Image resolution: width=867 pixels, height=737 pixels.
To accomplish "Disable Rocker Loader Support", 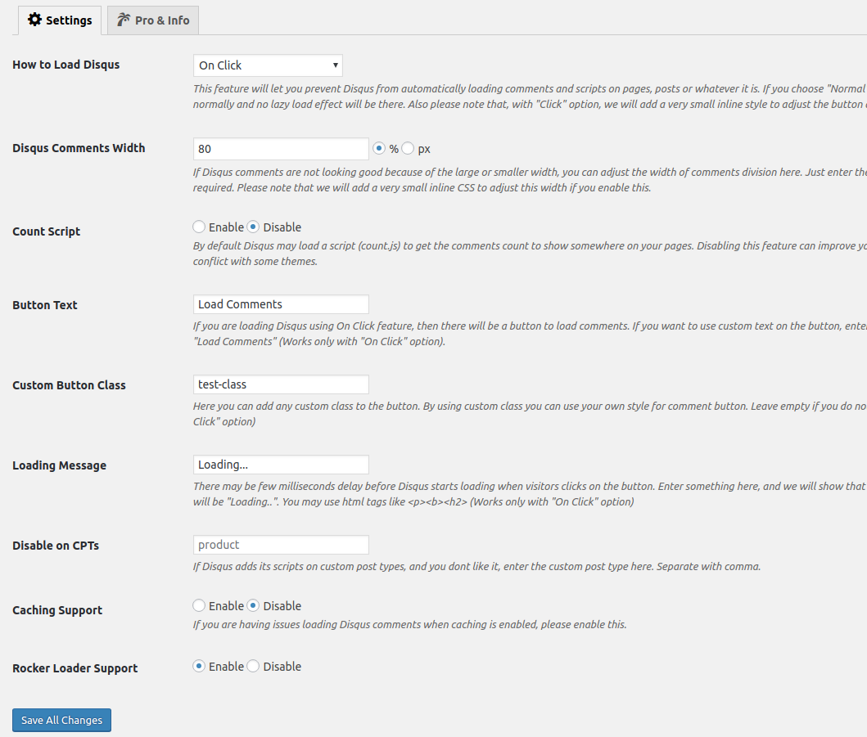I will point(254,667).
